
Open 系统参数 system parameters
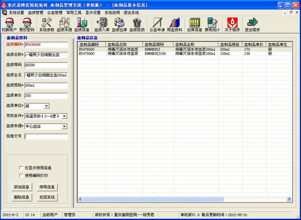coord(47,25)
